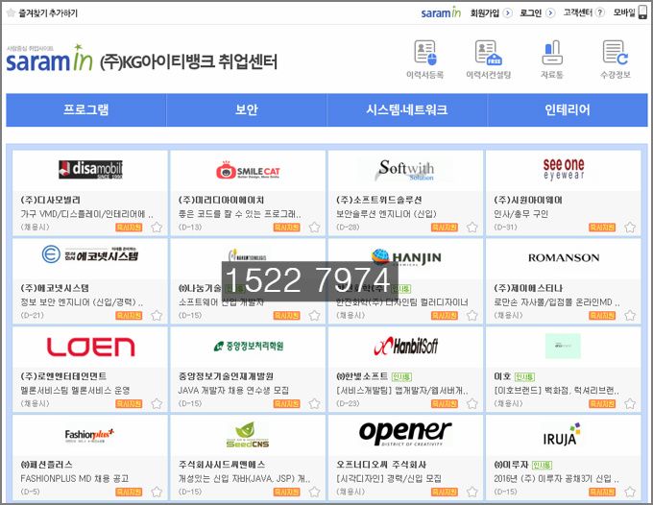Click the ROMANSON logo

564,257
